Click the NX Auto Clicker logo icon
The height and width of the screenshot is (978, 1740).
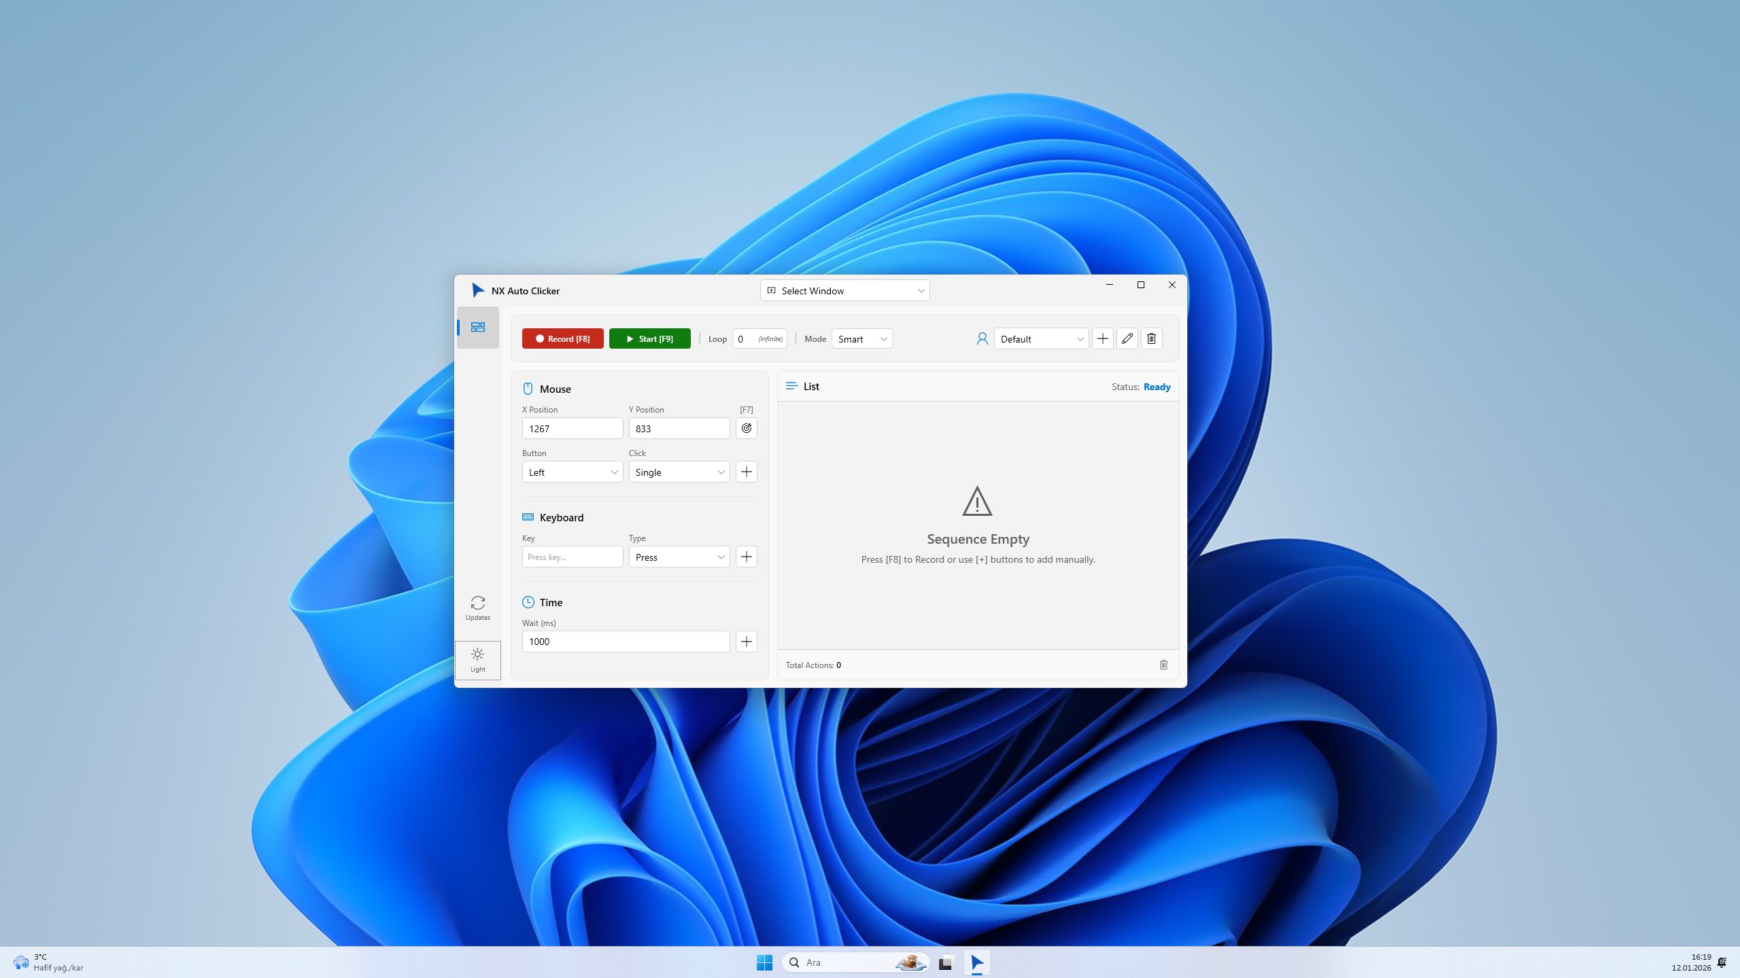[x=477, y=291]
